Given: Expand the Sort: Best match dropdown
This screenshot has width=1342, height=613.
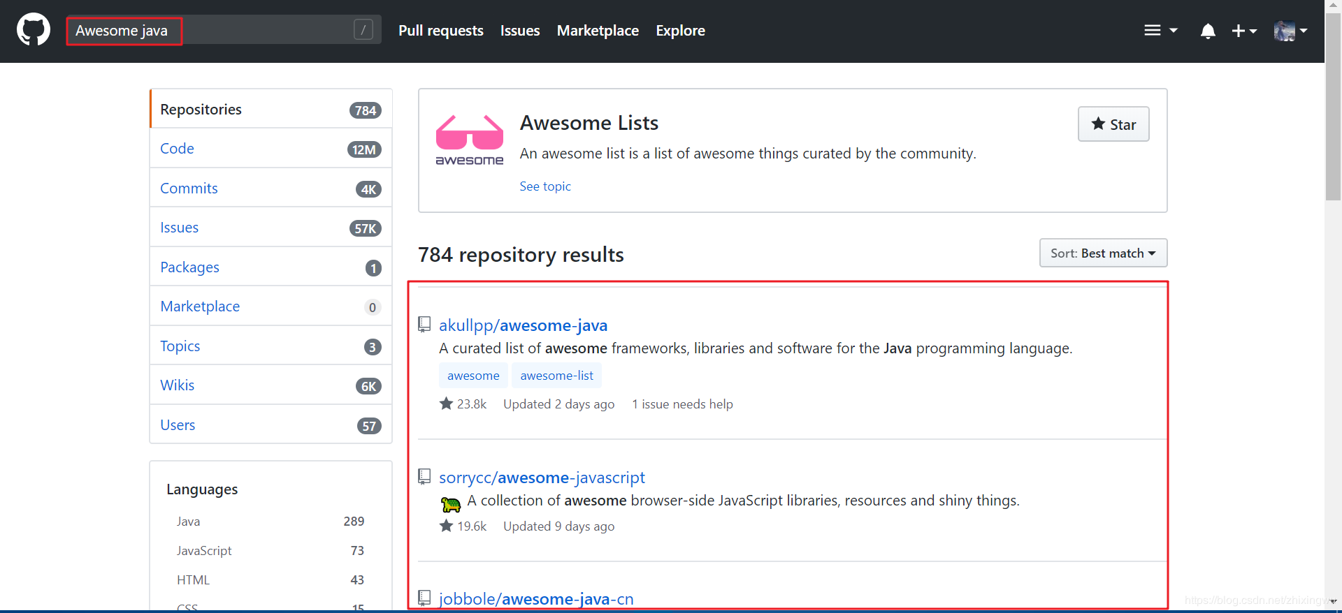Looking at the screenshot, I should [1103, 253].
